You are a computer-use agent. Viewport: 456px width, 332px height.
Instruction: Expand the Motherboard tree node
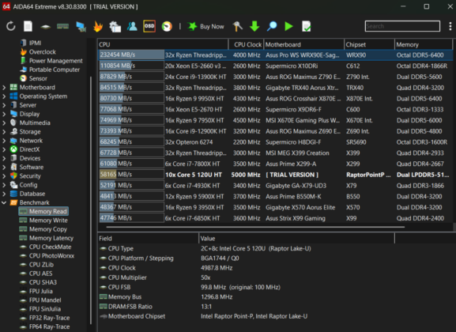point(4,87)
